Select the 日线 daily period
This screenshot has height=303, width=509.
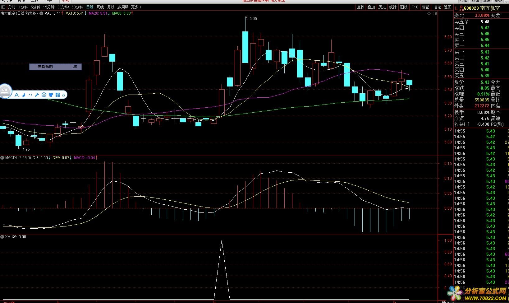pos(90,7)
